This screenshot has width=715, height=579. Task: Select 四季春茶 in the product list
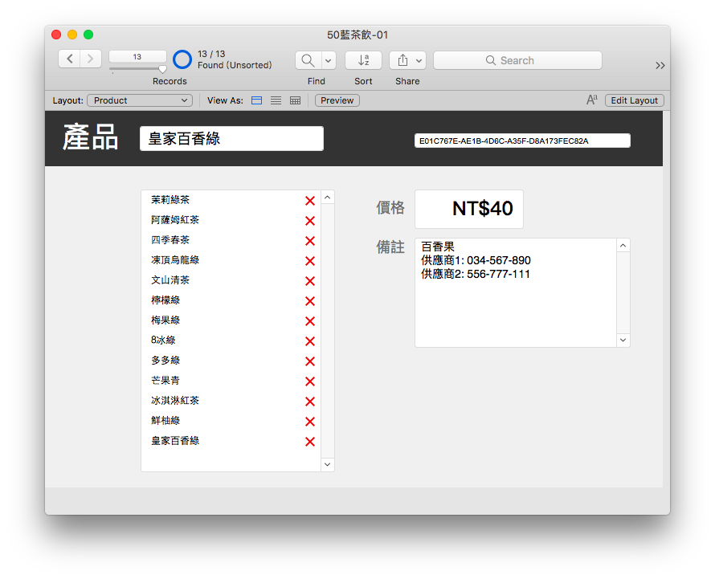(x=170, y=240)
